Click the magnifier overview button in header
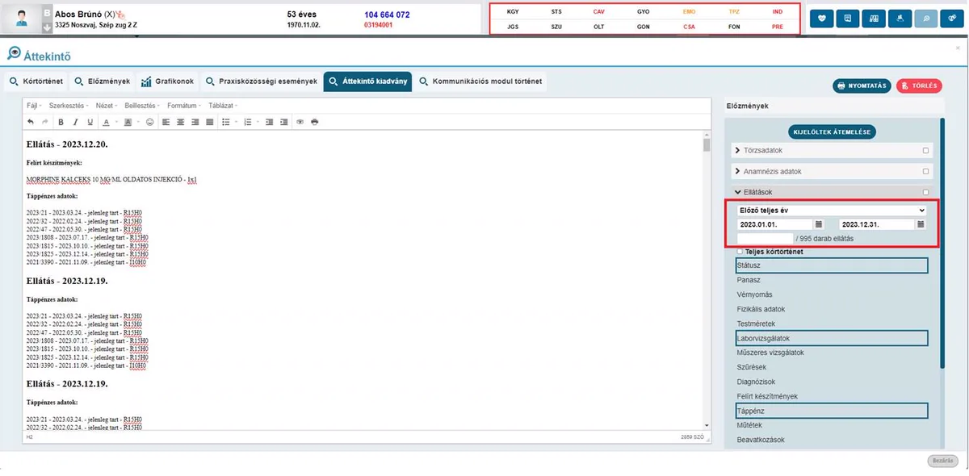Viewport: 969px width, 476px height. [925, 18]
